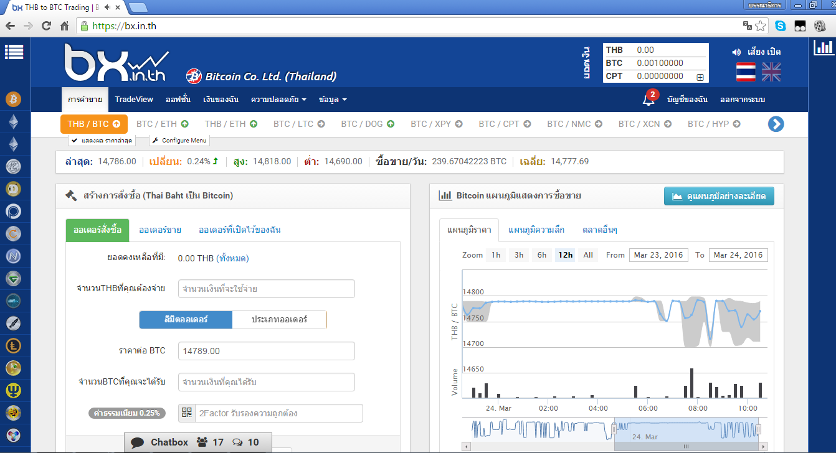Set chart zoom to All

(x=588, y=255)
